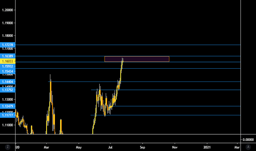Click the 1.19000 price axis tick
This screenshot has width=256, height=151.
[x=7, y=23]
